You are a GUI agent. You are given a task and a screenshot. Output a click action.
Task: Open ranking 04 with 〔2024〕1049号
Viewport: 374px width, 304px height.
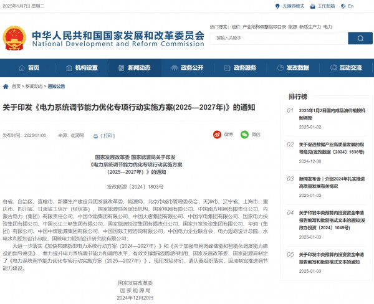pos(332,221)
